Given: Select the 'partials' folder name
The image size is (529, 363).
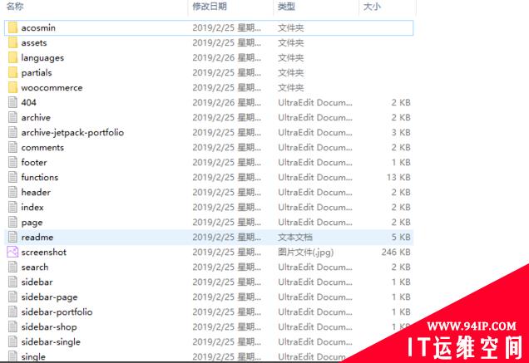Looking at the screenshot, I should [37, 73].
